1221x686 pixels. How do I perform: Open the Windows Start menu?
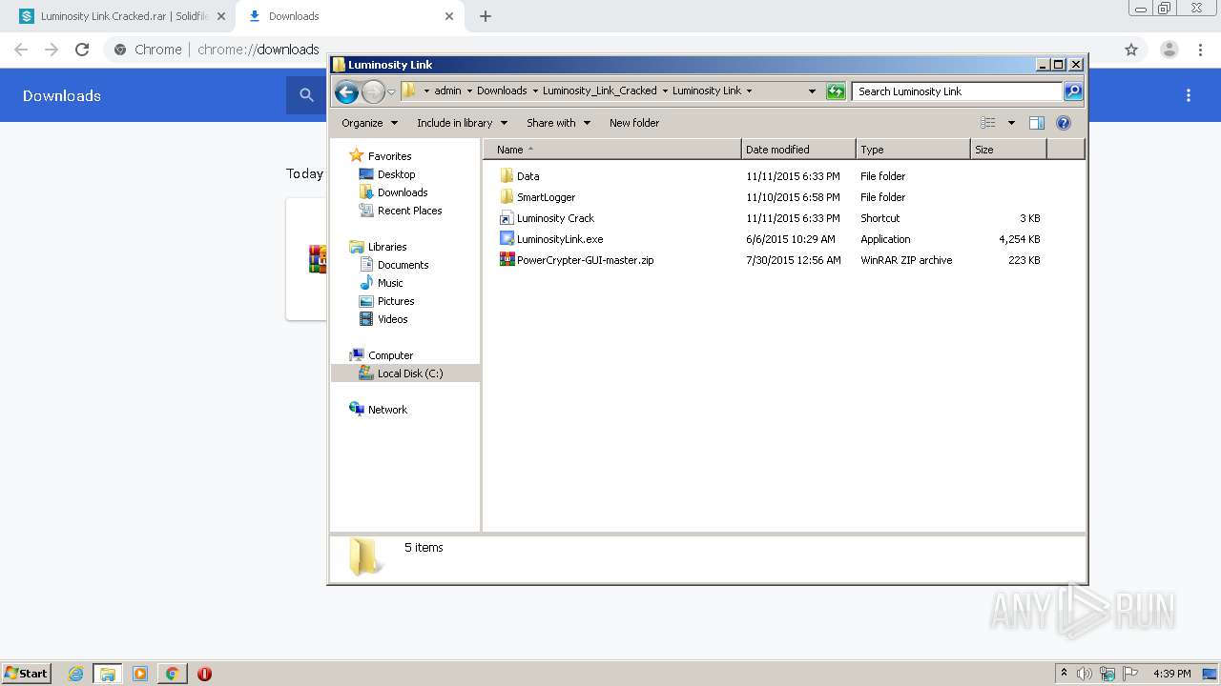[x=27, y=674]
